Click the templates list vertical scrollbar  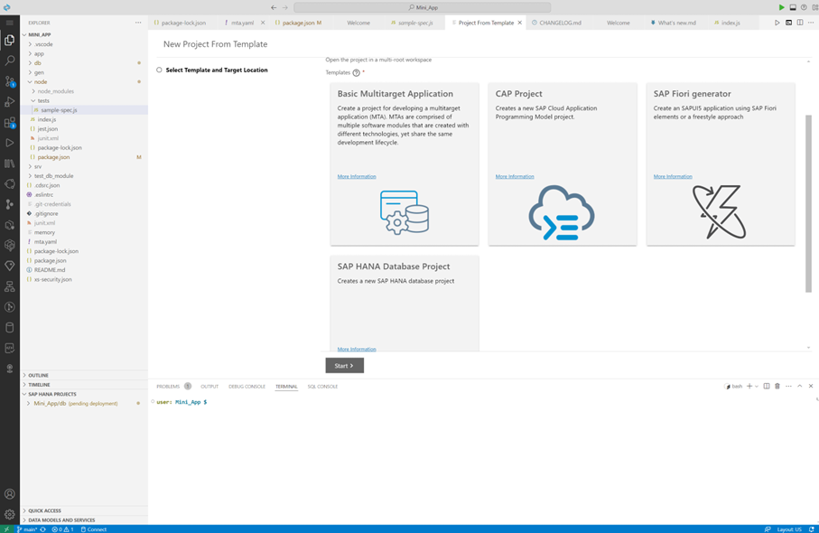tap(808, 204)
